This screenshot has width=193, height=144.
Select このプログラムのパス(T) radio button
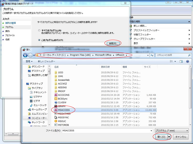[39, 40]
